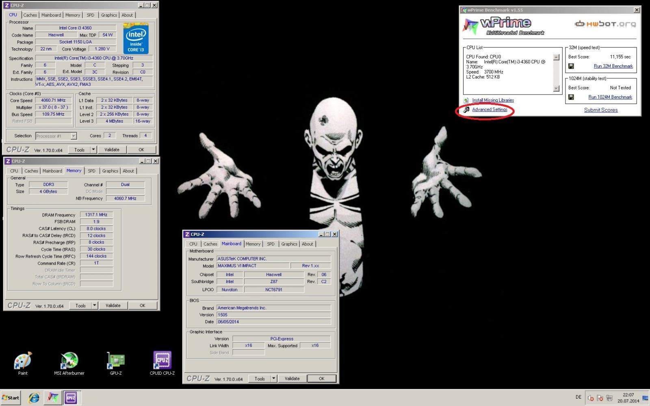This screenshot has height=406, width=650.
Task: Select About tab in Mainboard CPU-Z window
Action: tap(308, 244)
